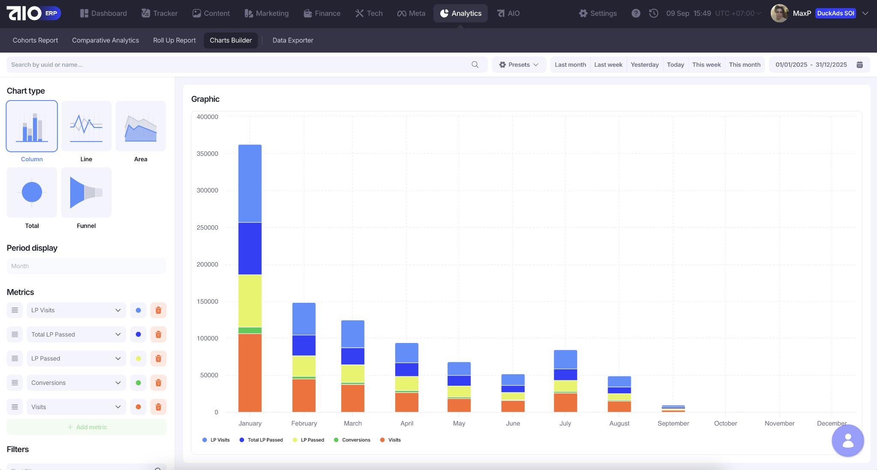The width and height of the screenshot is (877, 470).
Task: Click the Add metric button
Action: (87, 427)
